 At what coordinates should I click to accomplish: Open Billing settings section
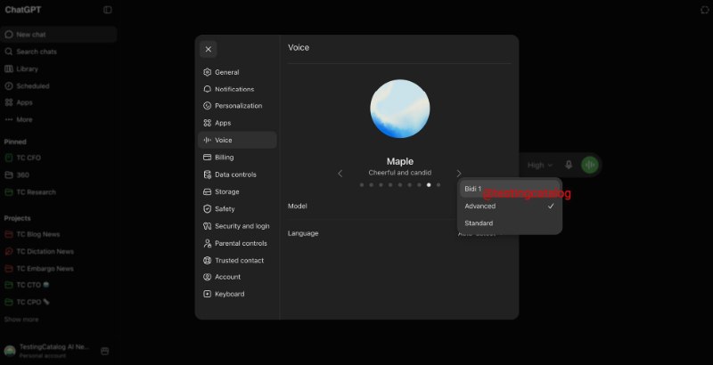pyautogui.click(x=237, y=157)
